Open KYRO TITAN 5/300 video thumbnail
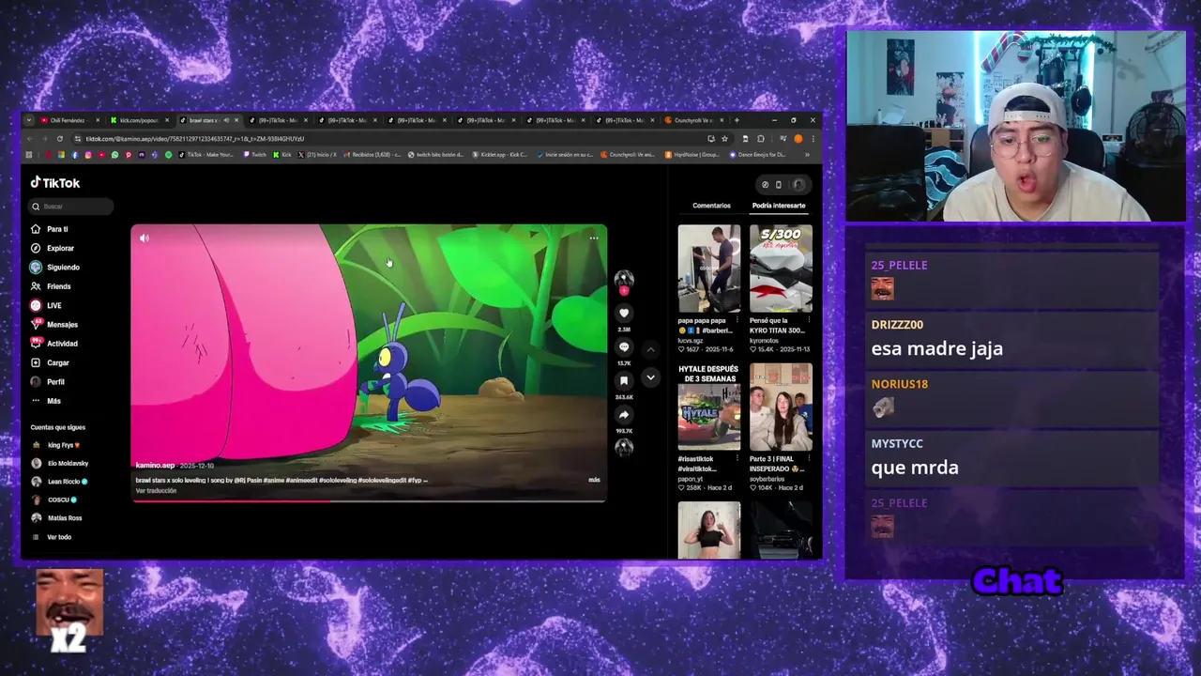The image size is (1201, 676). [781, 269]
